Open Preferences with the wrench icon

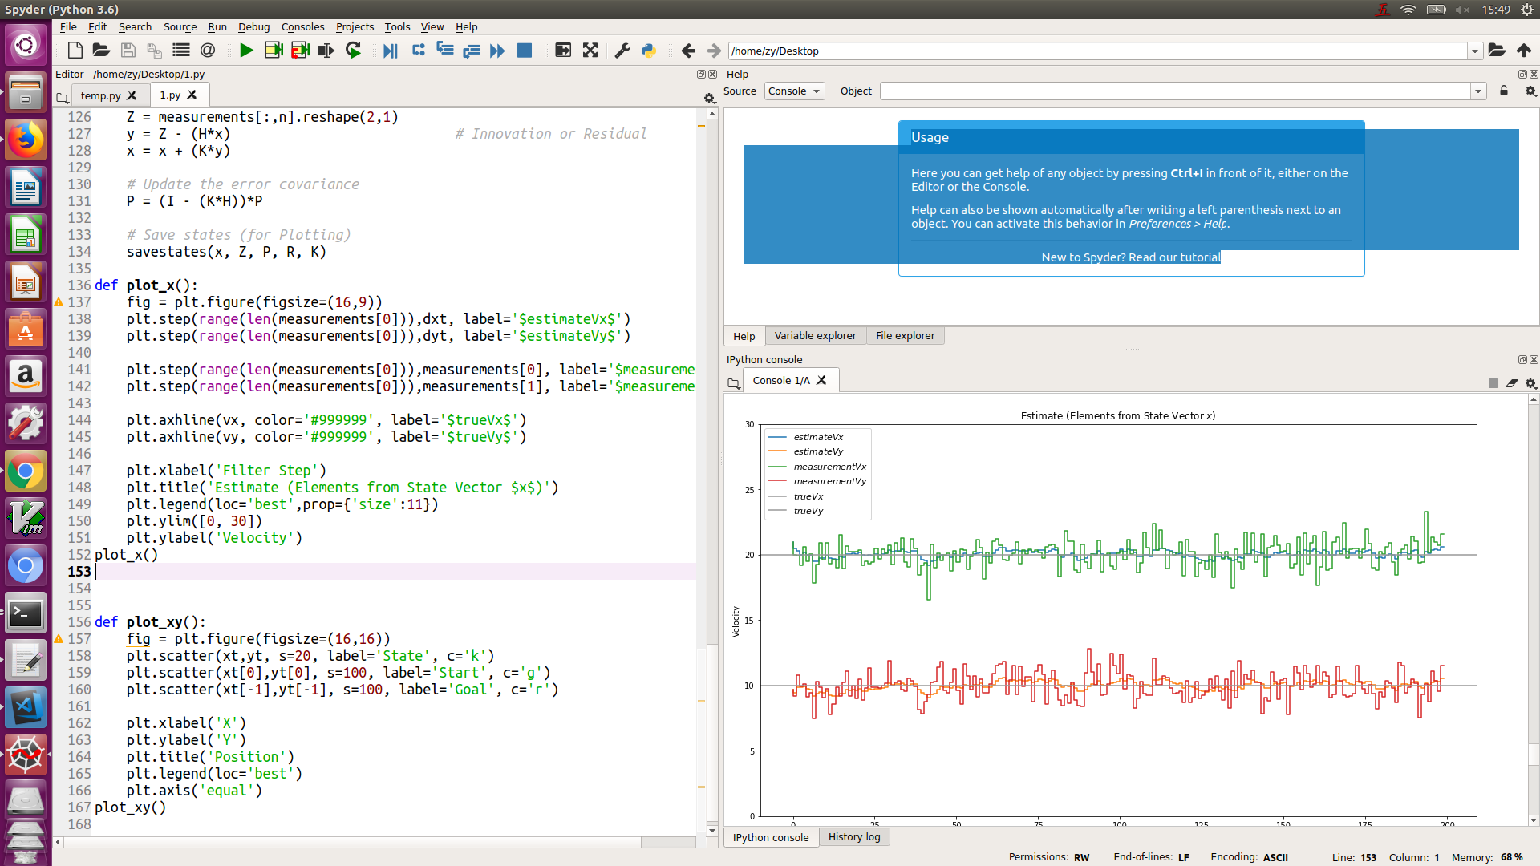pos(622,51)
